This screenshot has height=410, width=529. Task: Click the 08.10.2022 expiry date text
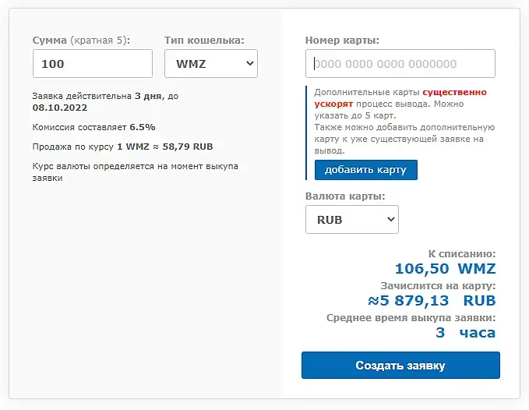60,108
